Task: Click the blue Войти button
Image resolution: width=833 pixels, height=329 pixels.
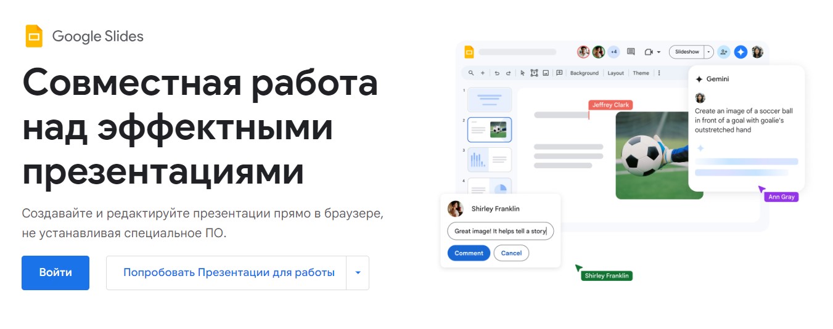Action: pyautogui.click(x=55, y=273)
